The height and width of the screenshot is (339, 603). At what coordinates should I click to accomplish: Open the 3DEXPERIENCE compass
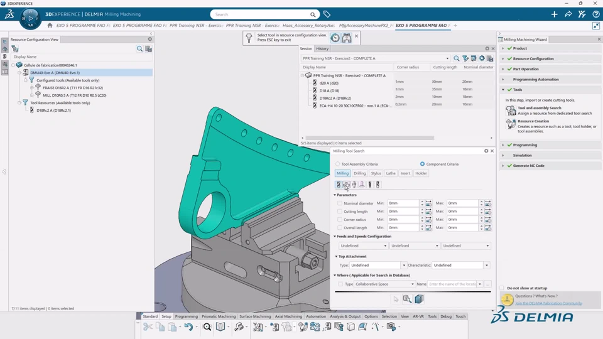pos(30,17)
